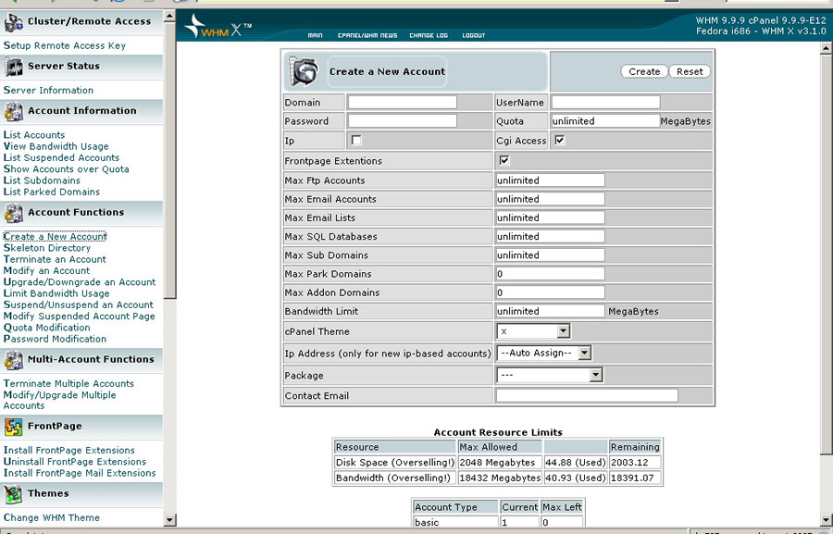The height and width of the screenshot is (534, 833).
Task: Click the UserName input field
Action: [605, 102]
